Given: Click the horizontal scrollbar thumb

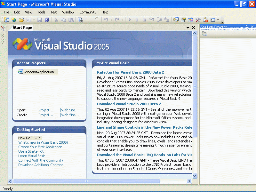Looking at the screenshot, I should [87, 181].
